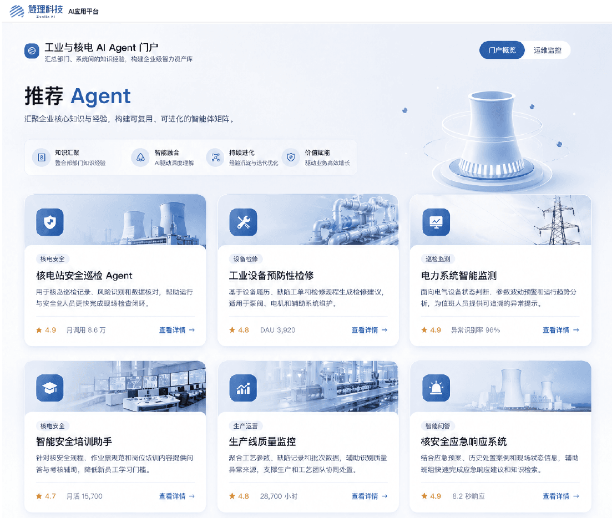
Task: Click the 巡检监测 tag
Action: pyautogui.click(x=438, y=259)
